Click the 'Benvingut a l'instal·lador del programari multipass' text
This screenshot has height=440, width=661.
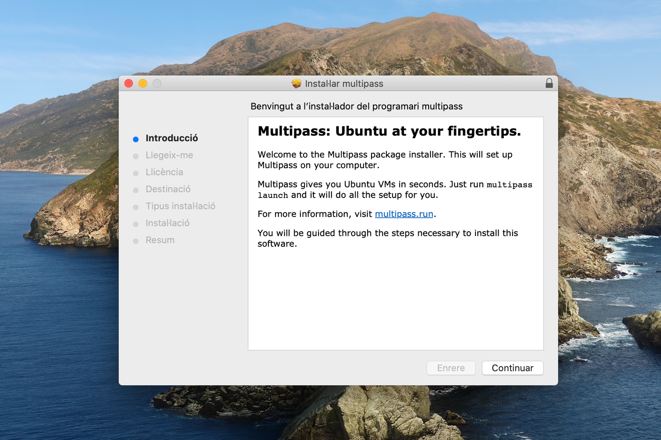click(356, 106)
